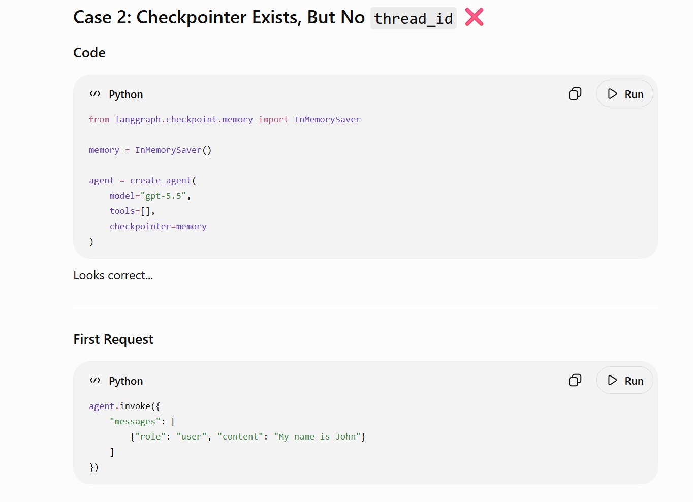Click the Python label above the agent.invoke call
This screenshot has height=502, width=693.
click(126, 381)
